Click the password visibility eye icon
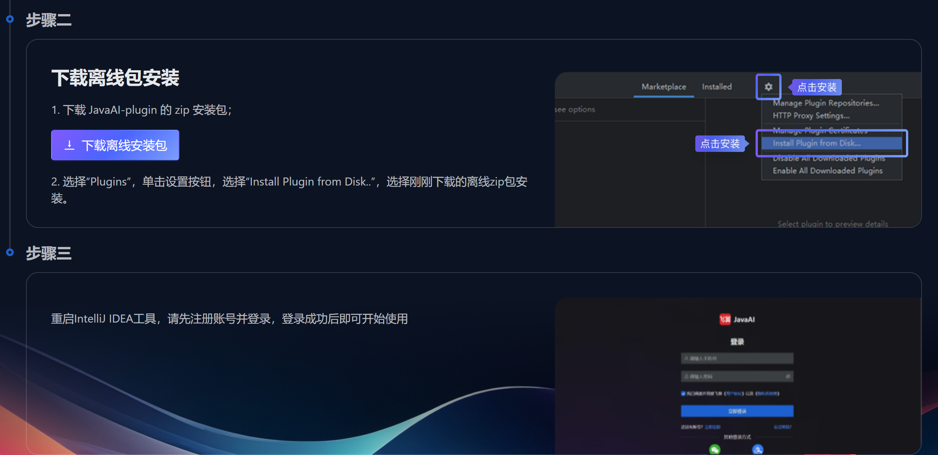This screenshot has width=938, height=455. coord(788,376)
